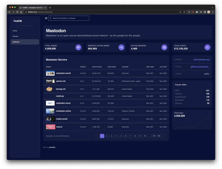Go to page 572 in pagination

pyautogui.click(x=159, y=136)
